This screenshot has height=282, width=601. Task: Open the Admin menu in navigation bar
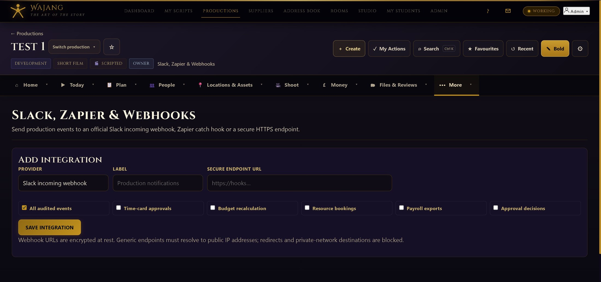pyautogui.click(x=439, y=11)
